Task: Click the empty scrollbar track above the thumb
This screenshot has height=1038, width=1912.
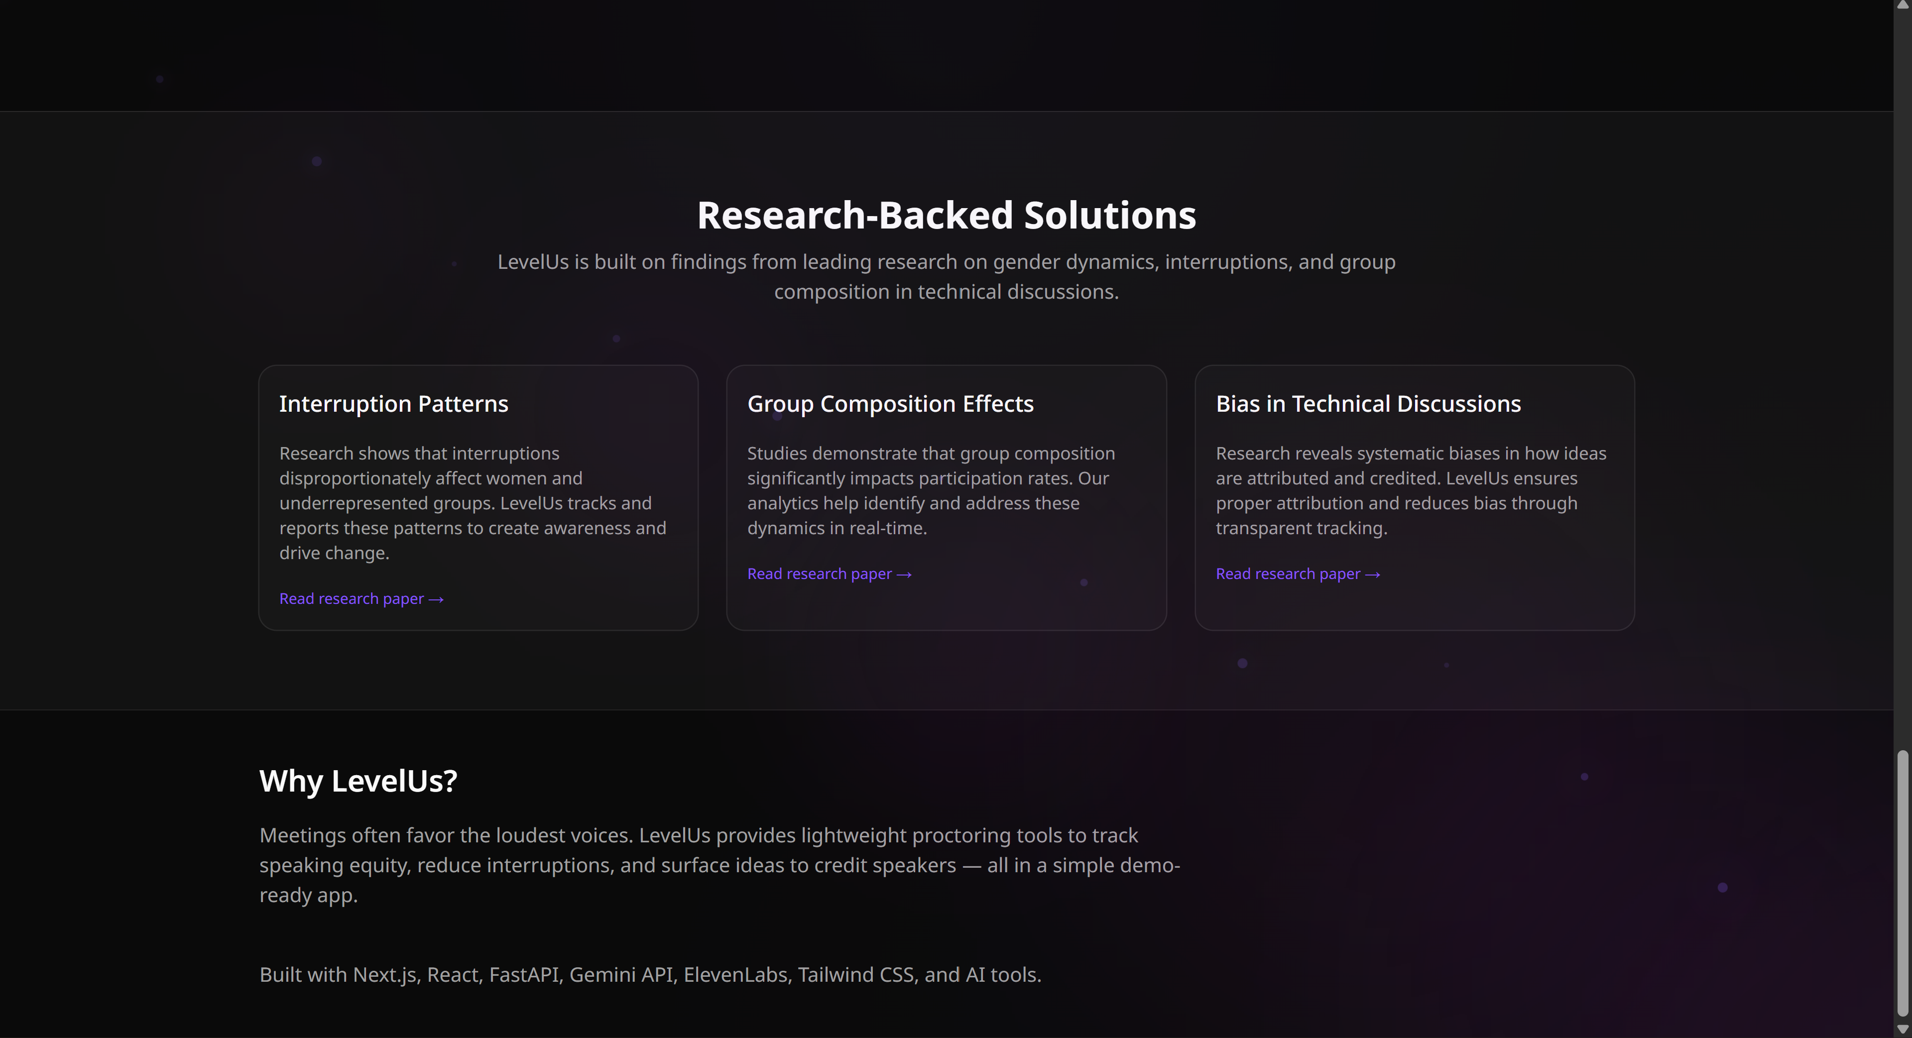Action: (x=1903, y=371)
